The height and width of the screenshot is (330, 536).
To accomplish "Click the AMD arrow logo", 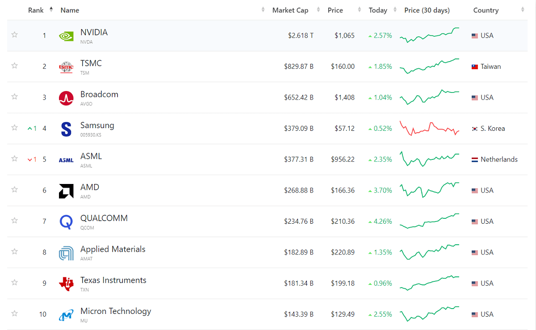I will [66, 191].
